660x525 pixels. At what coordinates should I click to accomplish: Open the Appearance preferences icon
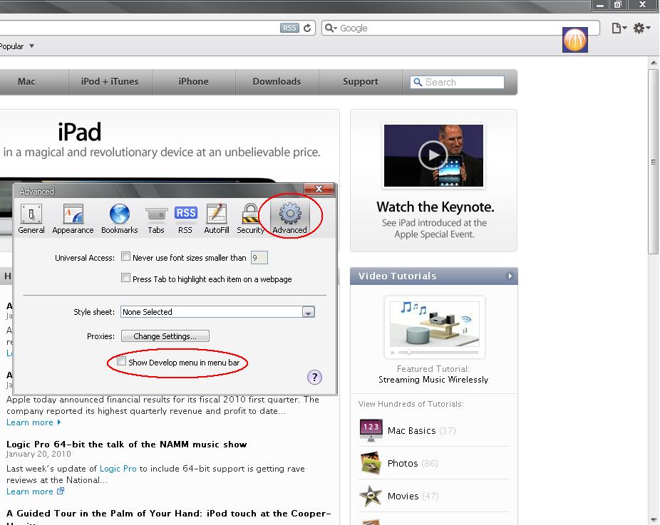coord(73,218)
